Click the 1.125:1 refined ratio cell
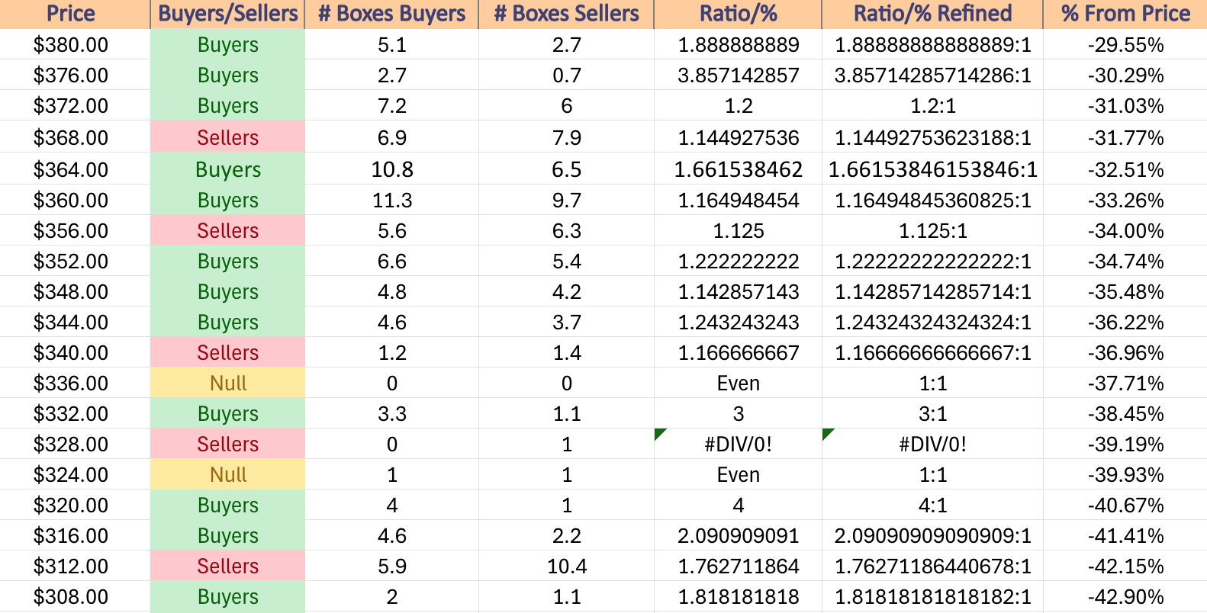This screenshot has width=1207, height=613. (x=932, y=230)
